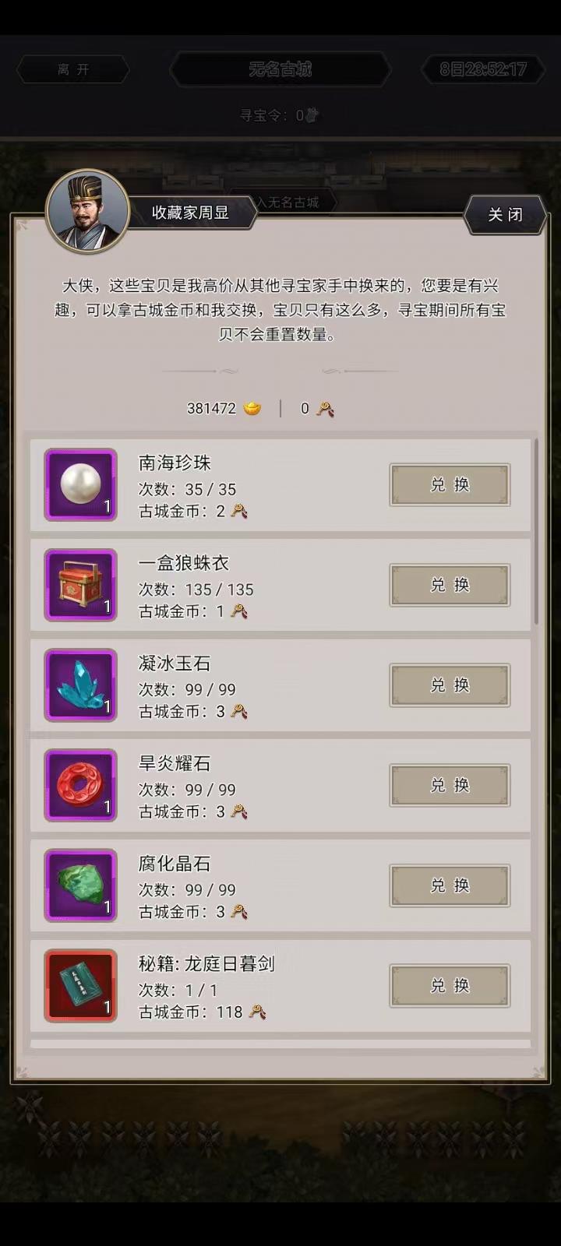Tap the 腐化晶石 green stone icon
This screenshot has height=1246, width=561.
pyautogui.click(x=80, y=885)
